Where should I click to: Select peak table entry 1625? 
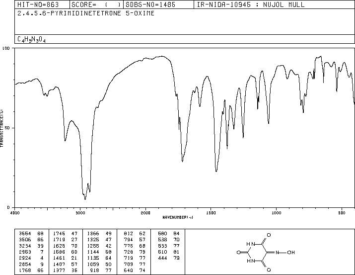(x=65, y=246)
